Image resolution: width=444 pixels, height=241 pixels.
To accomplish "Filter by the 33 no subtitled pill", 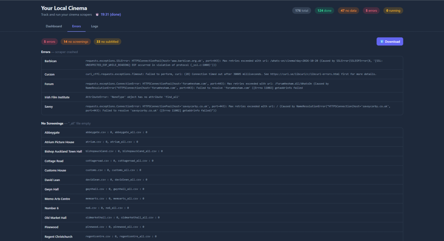I will point(108,42).
